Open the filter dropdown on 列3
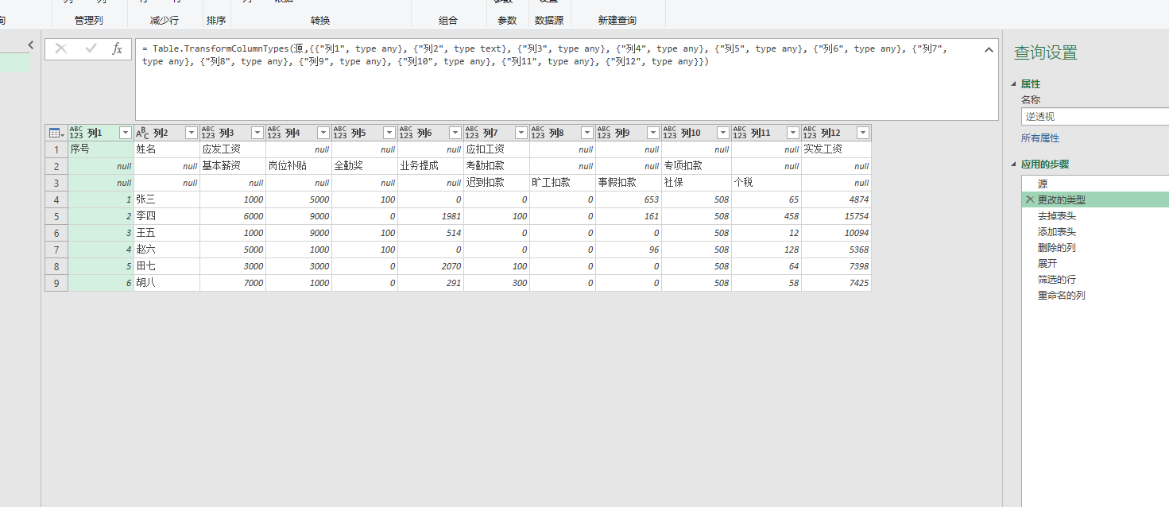The height and width of the screenshot is (507, 1169). tap(256, 132)
